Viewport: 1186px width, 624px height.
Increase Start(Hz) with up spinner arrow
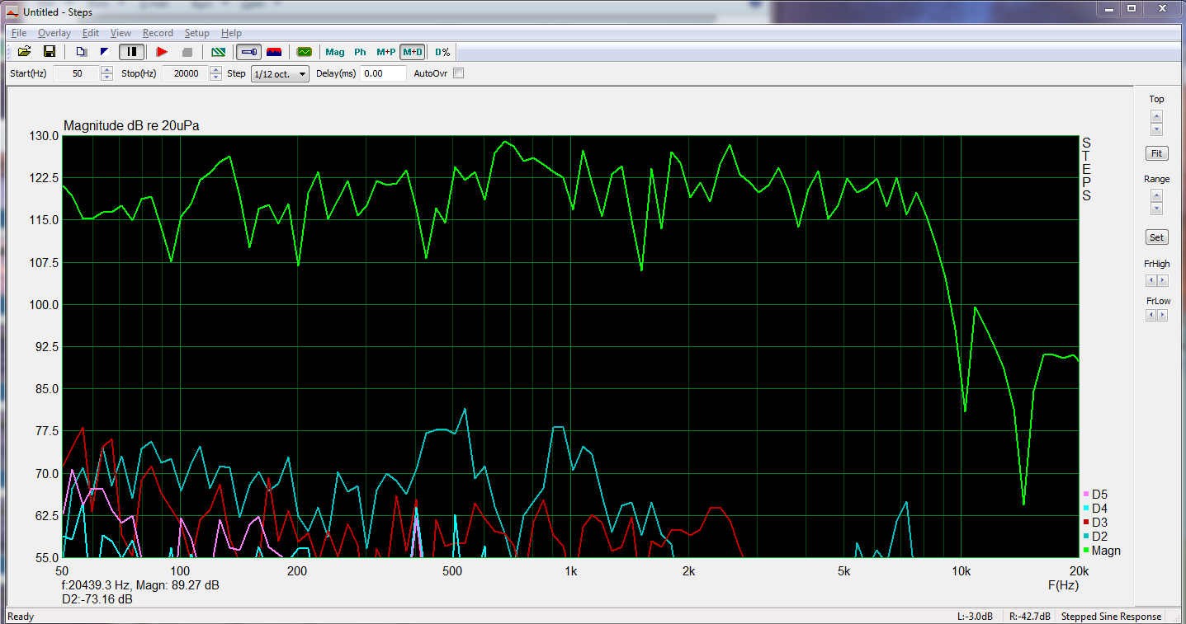(106, 69)
